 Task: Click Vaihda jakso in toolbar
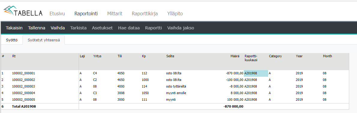click(x=180, y=28)
